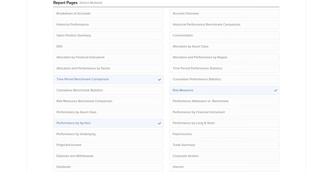325x172 pixels.
Task: Select Allocation by Asset Class
Action: pos(224,46)
